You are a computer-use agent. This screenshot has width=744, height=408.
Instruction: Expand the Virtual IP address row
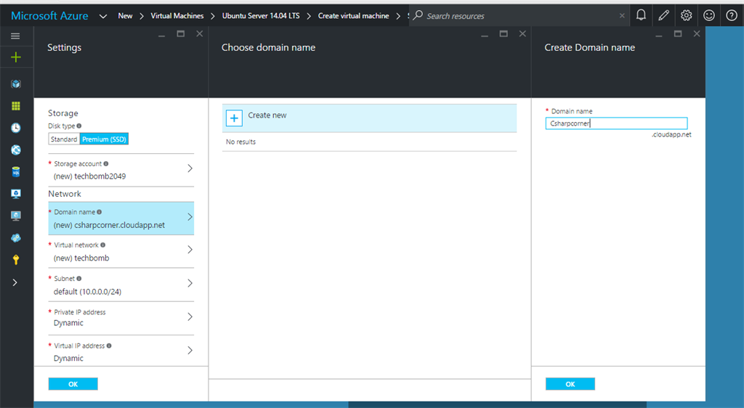121,351
